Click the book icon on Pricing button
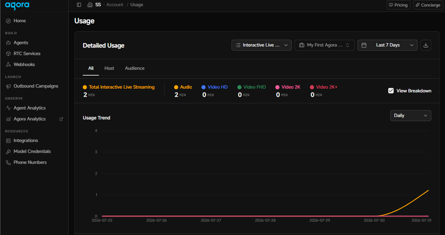The height and width of the screenshot is (235, 445). coord(391,5)
